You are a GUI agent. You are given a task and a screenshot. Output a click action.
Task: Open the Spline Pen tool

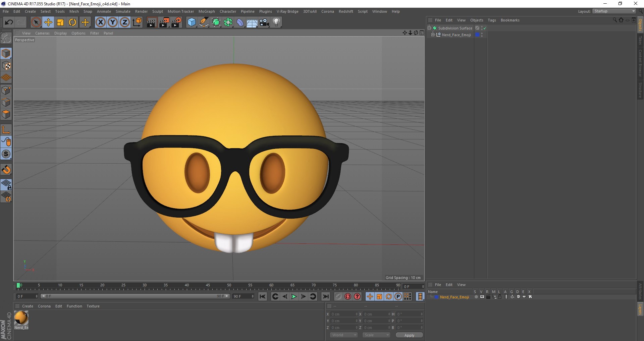point(204,22)
